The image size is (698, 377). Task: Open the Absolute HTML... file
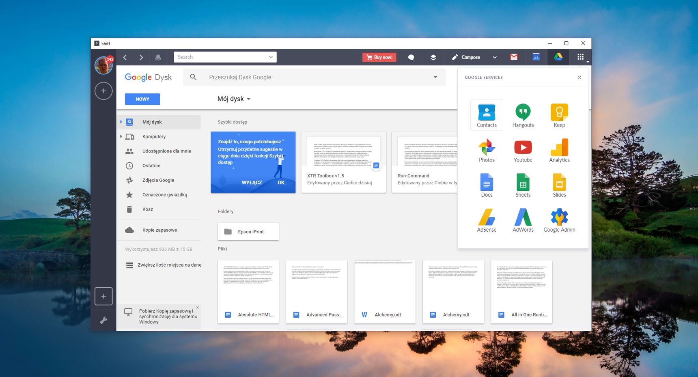(x=248, y=292)
